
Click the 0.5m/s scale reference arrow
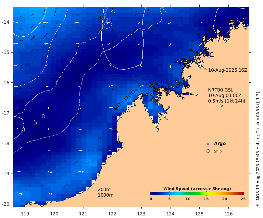[218, 106]
